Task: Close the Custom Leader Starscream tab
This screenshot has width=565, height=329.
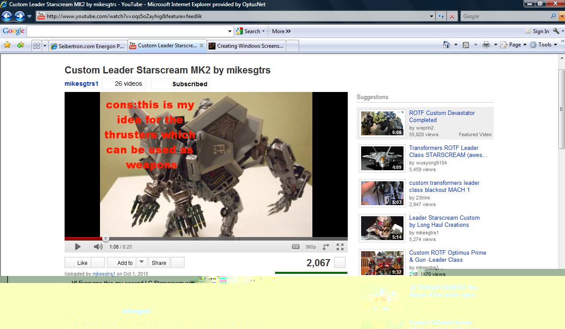Action: tap(201, 45)
